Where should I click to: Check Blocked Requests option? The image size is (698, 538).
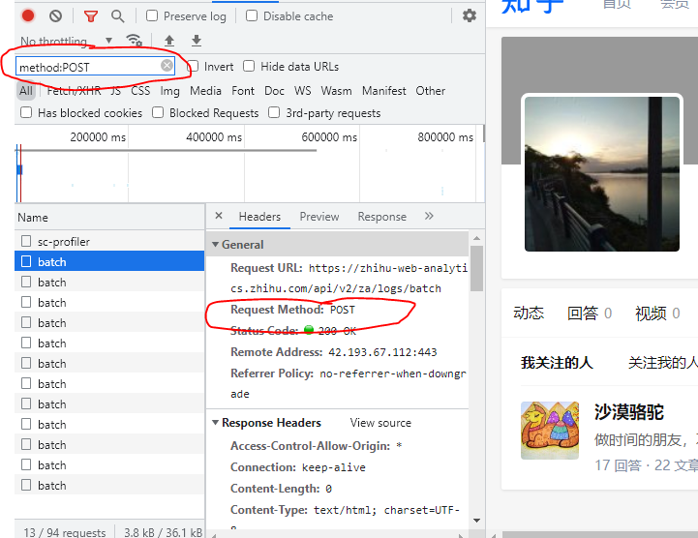pos(158,112)
